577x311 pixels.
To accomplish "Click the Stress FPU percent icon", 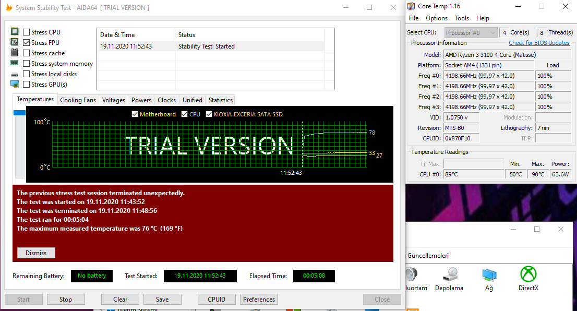I will click(x=15, y=42).
